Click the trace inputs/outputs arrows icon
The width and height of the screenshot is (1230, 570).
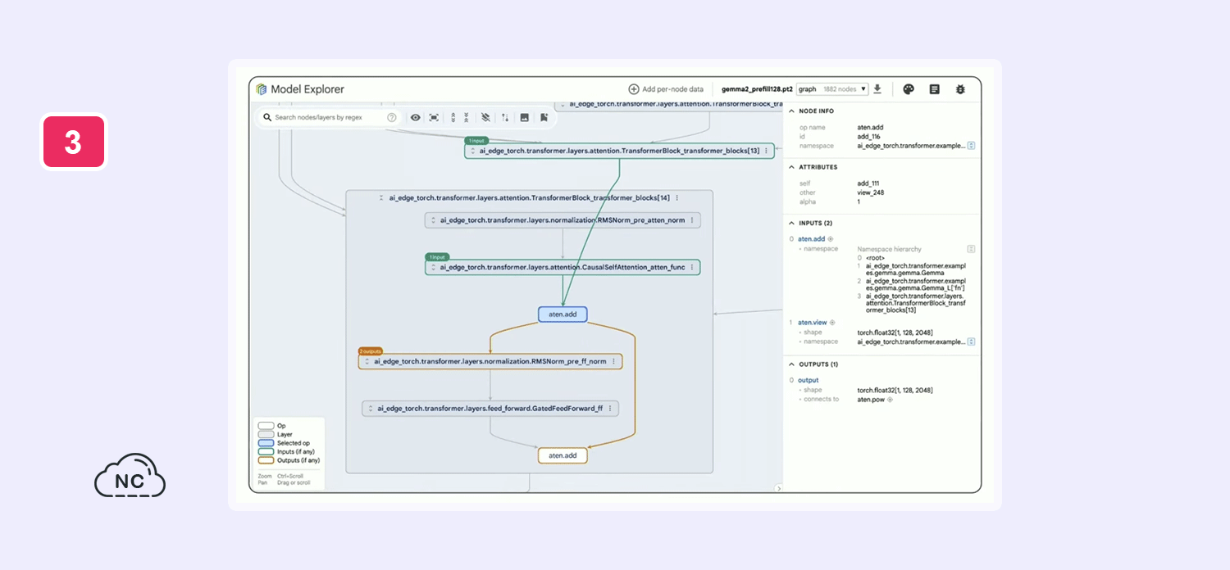pyautogui.click(x=505, y=118)
